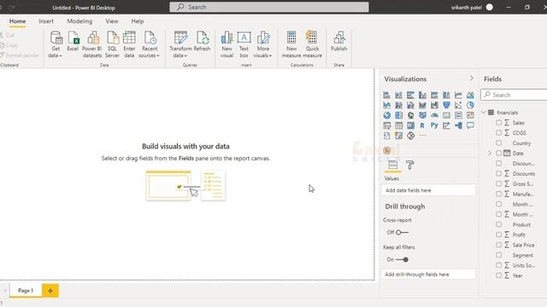Open the Help ribbon tab
Screen dimensions: 547x307
[138, 21]
